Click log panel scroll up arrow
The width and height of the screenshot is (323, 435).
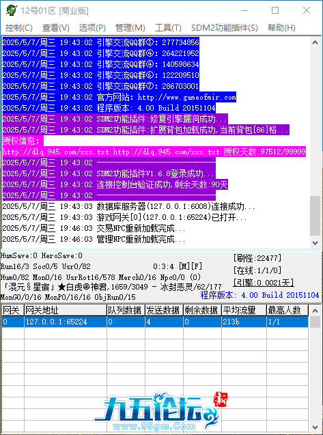point(315,43)
